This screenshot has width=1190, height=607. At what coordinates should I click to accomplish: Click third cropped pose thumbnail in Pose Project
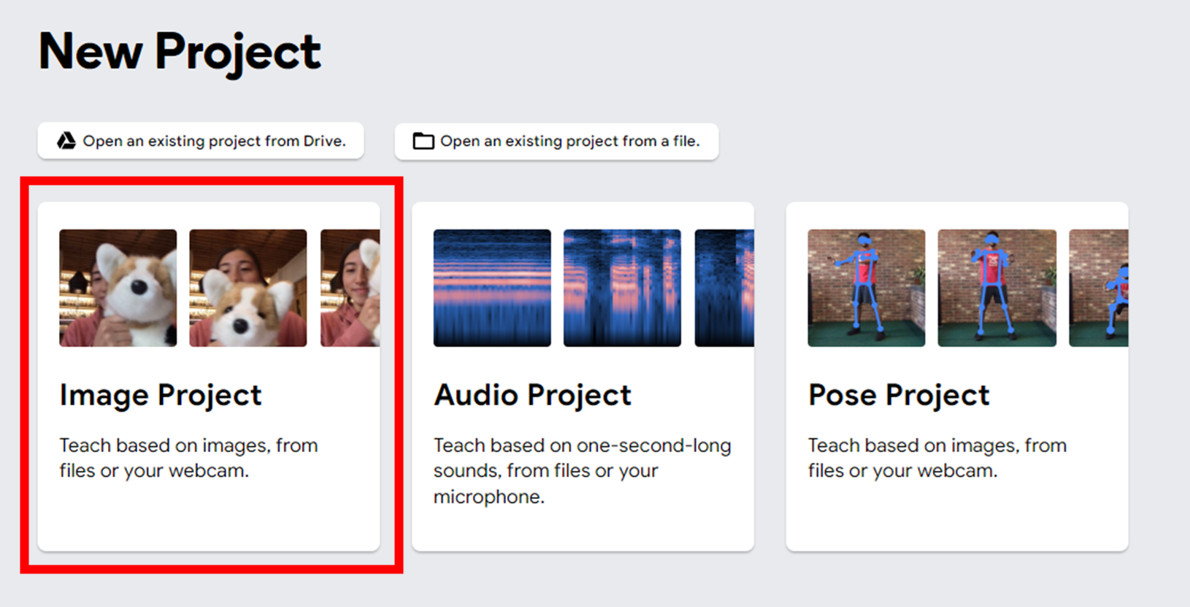[x=1099, y=288]
